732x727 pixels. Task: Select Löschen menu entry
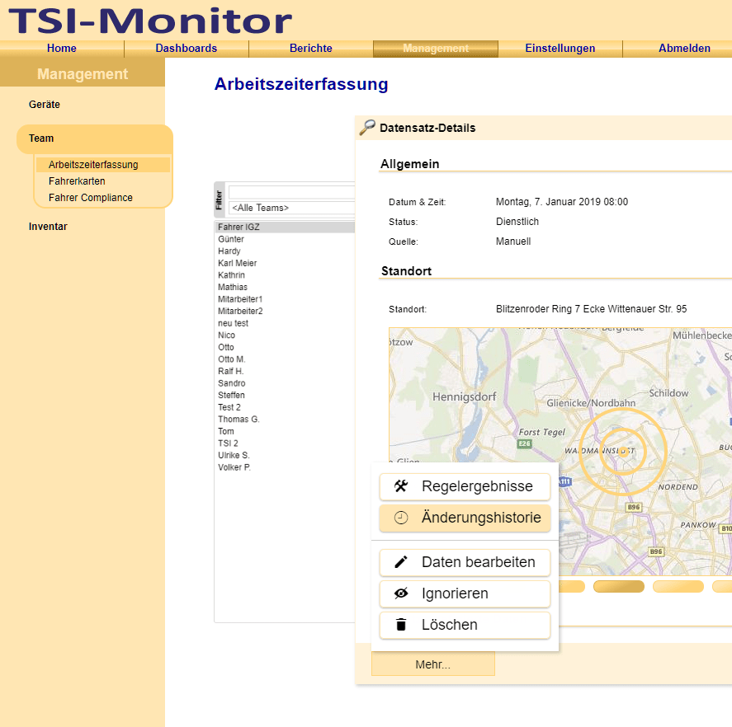465,625
